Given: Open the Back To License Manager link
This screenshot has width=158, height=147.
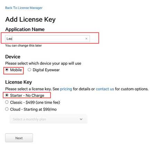Looking at the screenshot, I should [24, 8].
